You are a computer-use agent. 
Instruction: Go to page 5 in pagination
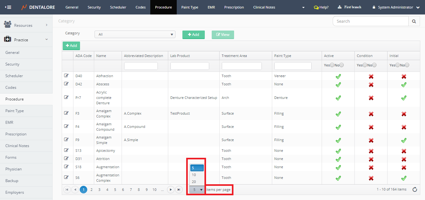coord(115,190)
